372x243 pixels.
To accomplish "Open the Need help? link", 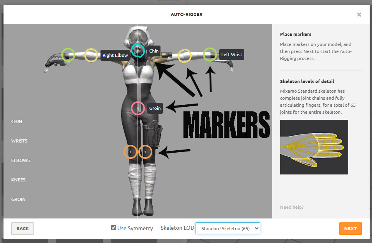I will tap(292, 207).
